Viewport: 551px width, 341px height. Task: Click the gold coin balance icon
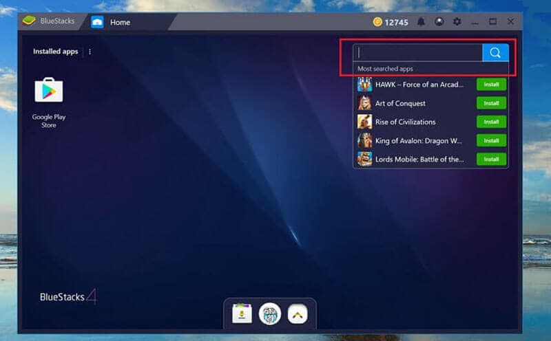(x=377, y=22)
